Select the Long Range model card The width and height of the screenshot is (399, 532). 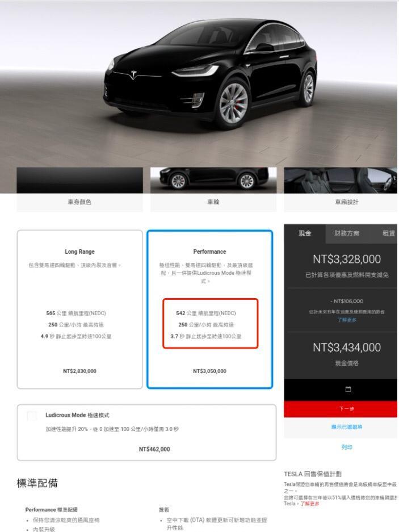click(79, 309)
